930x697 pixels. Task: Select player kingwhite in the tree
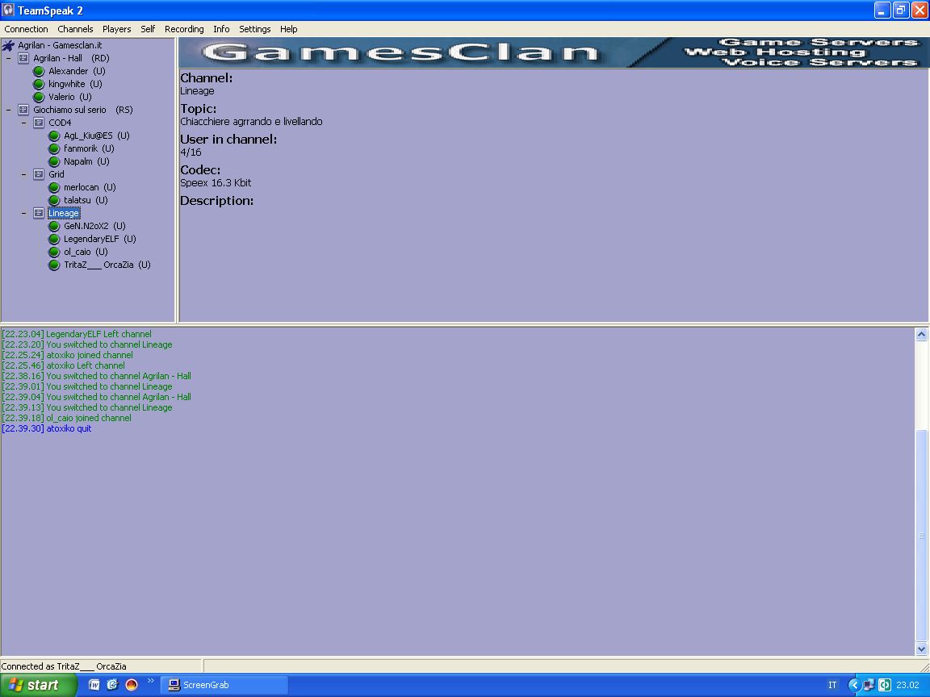(x=75, y=84)
